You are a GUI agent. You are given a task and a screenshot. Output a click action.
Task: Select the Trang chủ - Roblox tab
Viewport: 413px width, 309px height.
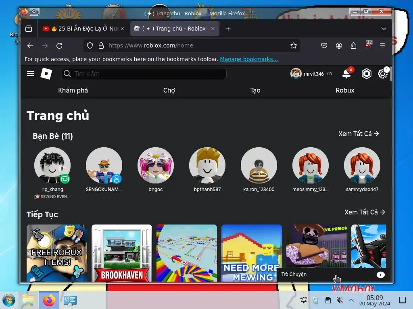click(x=175, y=29)
